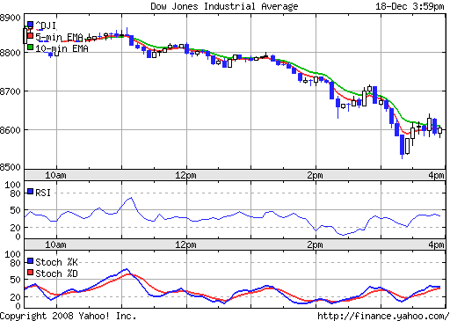450x321 pixels.
Task: Click the red 5-min EMA legend swatch
Action: (30, 35)
